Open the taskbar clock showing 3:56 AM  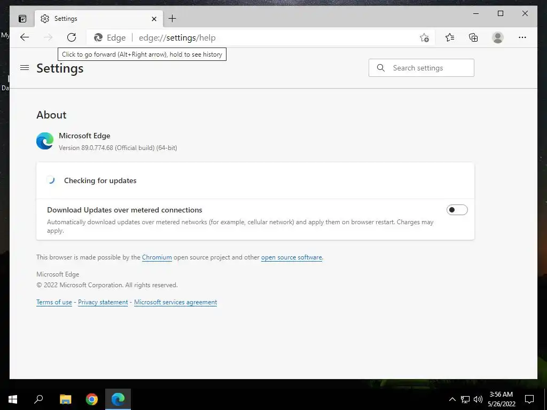[x=501, y=399]
